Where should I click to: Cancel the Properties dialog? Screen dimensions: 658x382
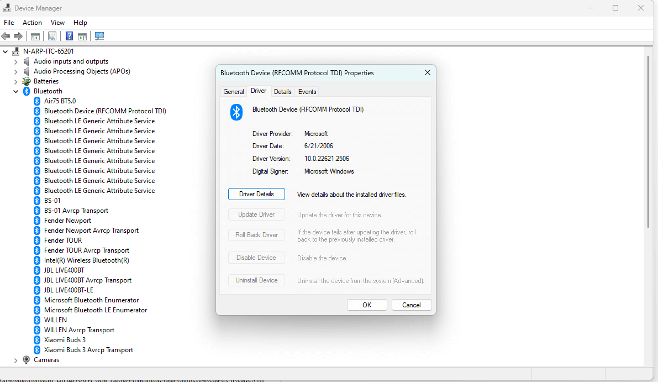click(411, 305)
